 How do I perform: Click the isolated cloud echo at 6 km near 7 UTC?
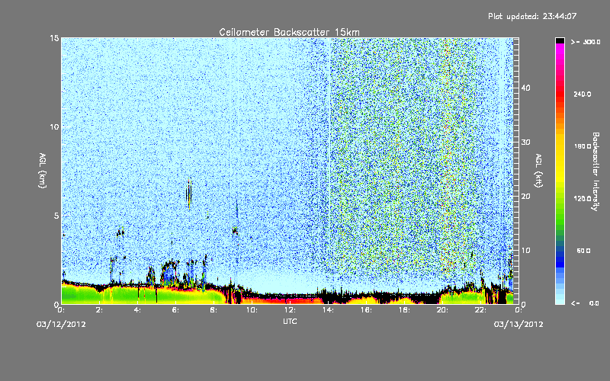[x=188, y=194]
